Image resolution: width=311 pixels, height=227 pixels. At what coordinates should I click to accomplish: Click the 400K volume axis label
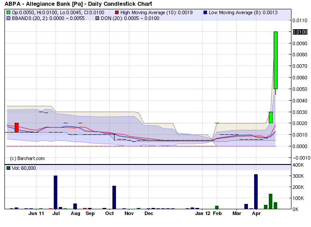298,165
